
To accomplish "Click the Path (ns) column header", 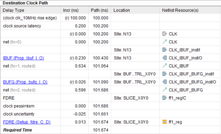I will 99,10.
